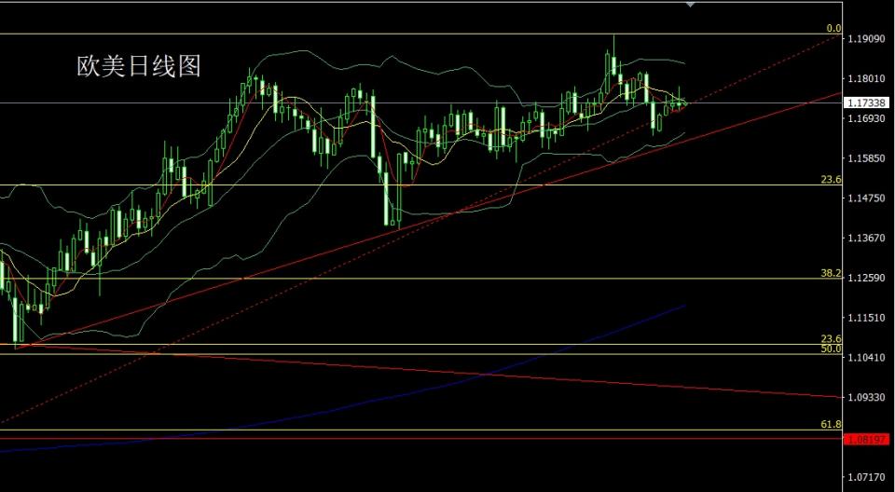The width and height of the screenshot is (895, 492).
Task: Click the 欧美日线图 chart title text
Action: 138,66
